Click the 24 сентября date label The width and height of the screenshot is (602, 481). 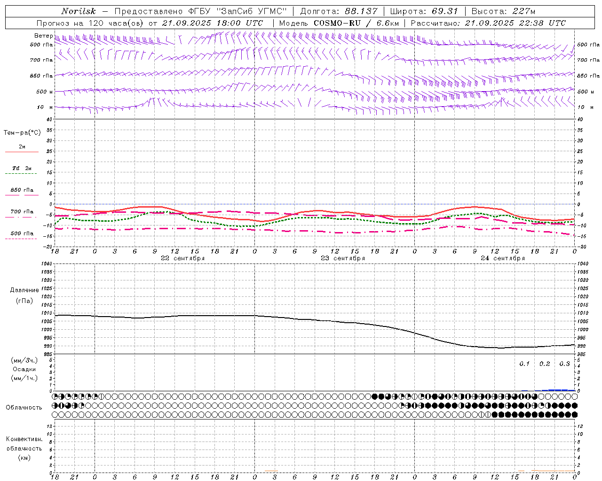pos(503,258)
